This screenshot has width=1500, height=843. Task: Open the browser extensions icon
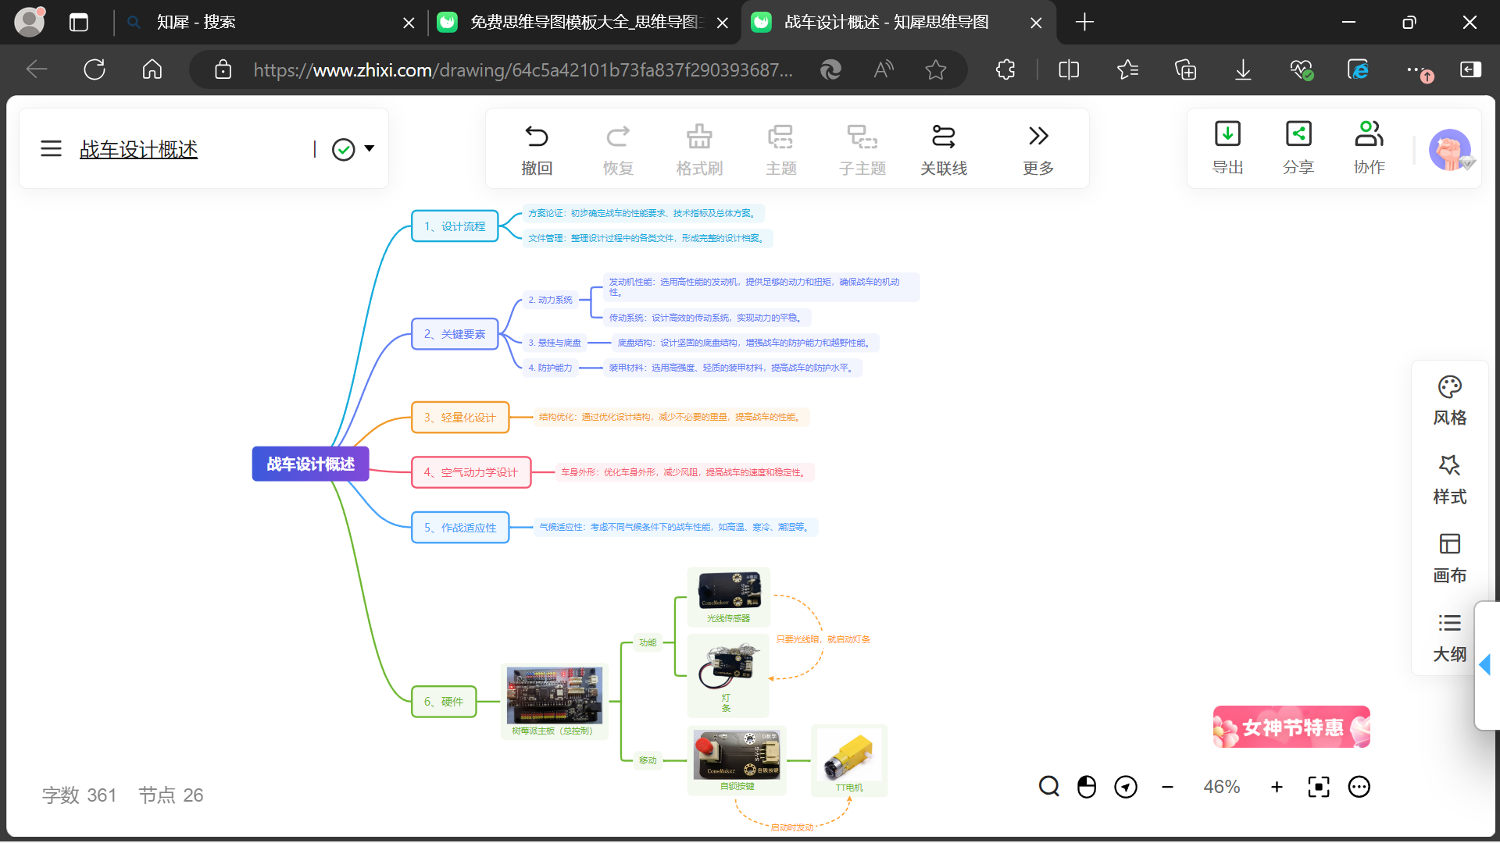pos(1005,70)
